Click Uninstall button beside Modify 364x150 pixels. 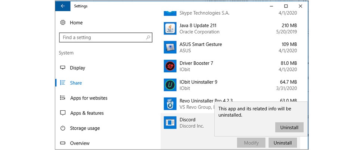(283, 143)
